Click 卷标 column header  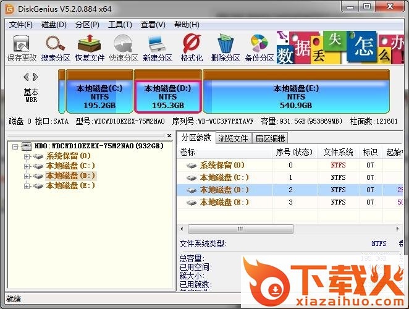[187, 153]
